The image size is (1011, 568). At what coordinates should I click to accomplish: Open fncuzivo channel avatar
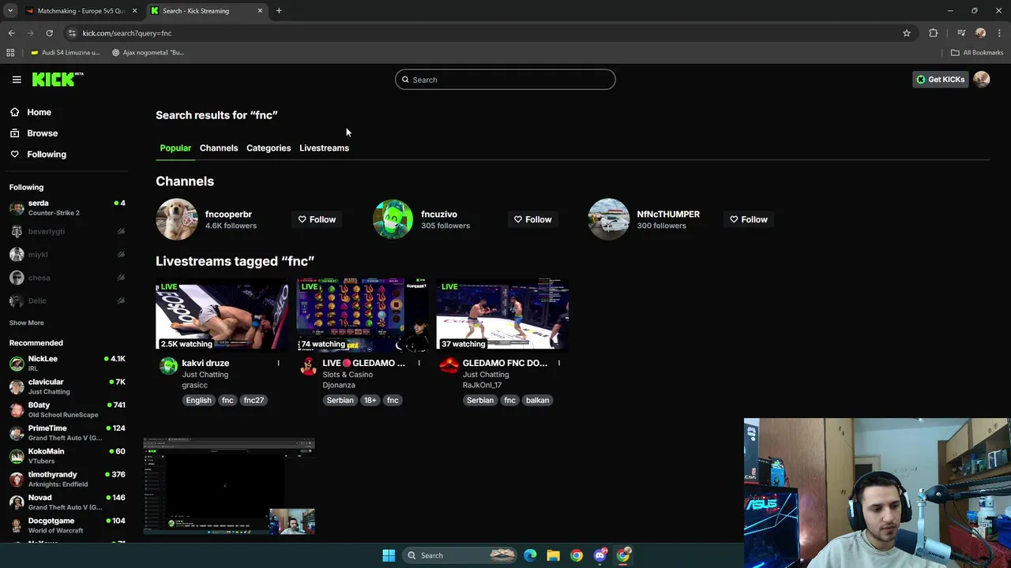coord(393,219)
